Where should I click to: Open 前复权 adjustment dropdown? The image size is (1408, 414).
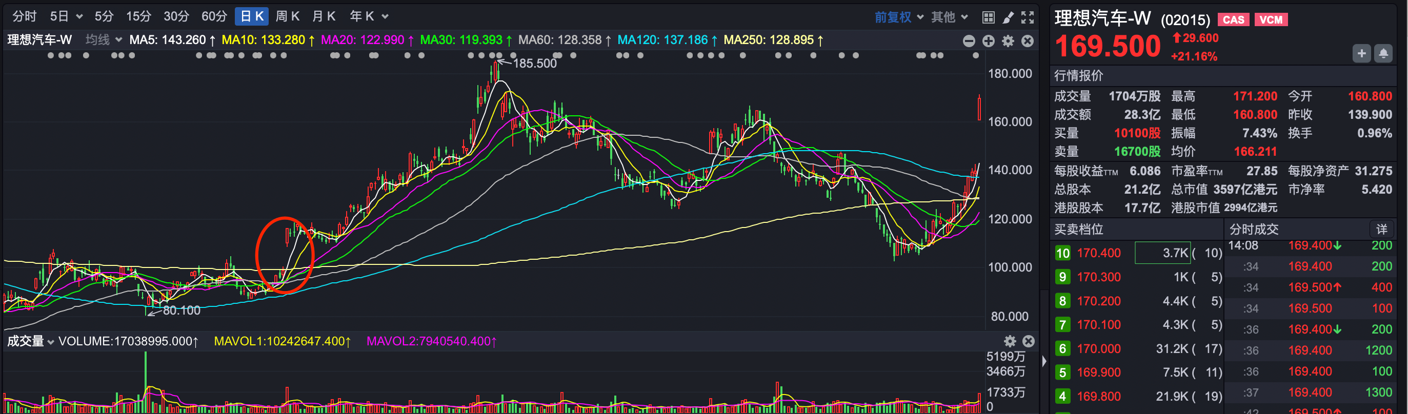[899, 17]
